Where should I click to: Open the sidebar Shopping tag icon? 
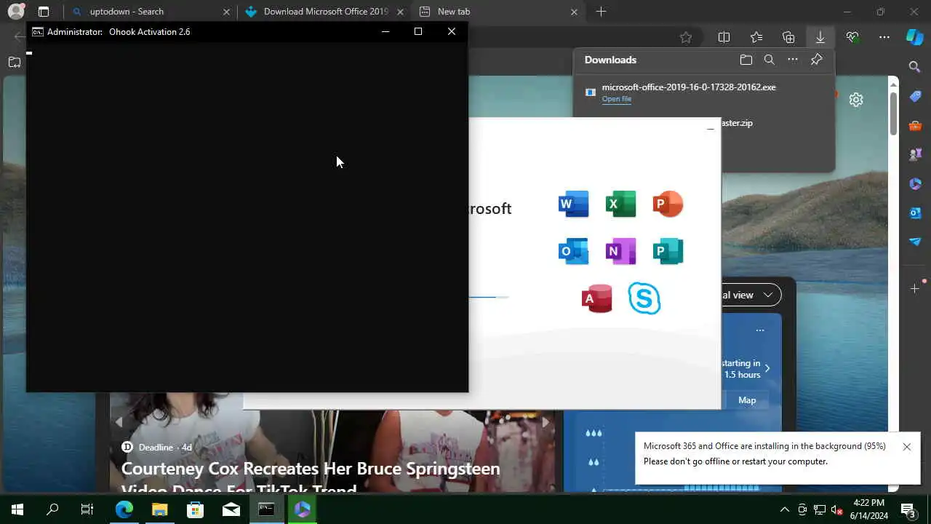pos(915,97)
